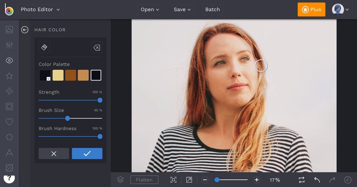Open the Effects star icon

click(x=9, y=76)
